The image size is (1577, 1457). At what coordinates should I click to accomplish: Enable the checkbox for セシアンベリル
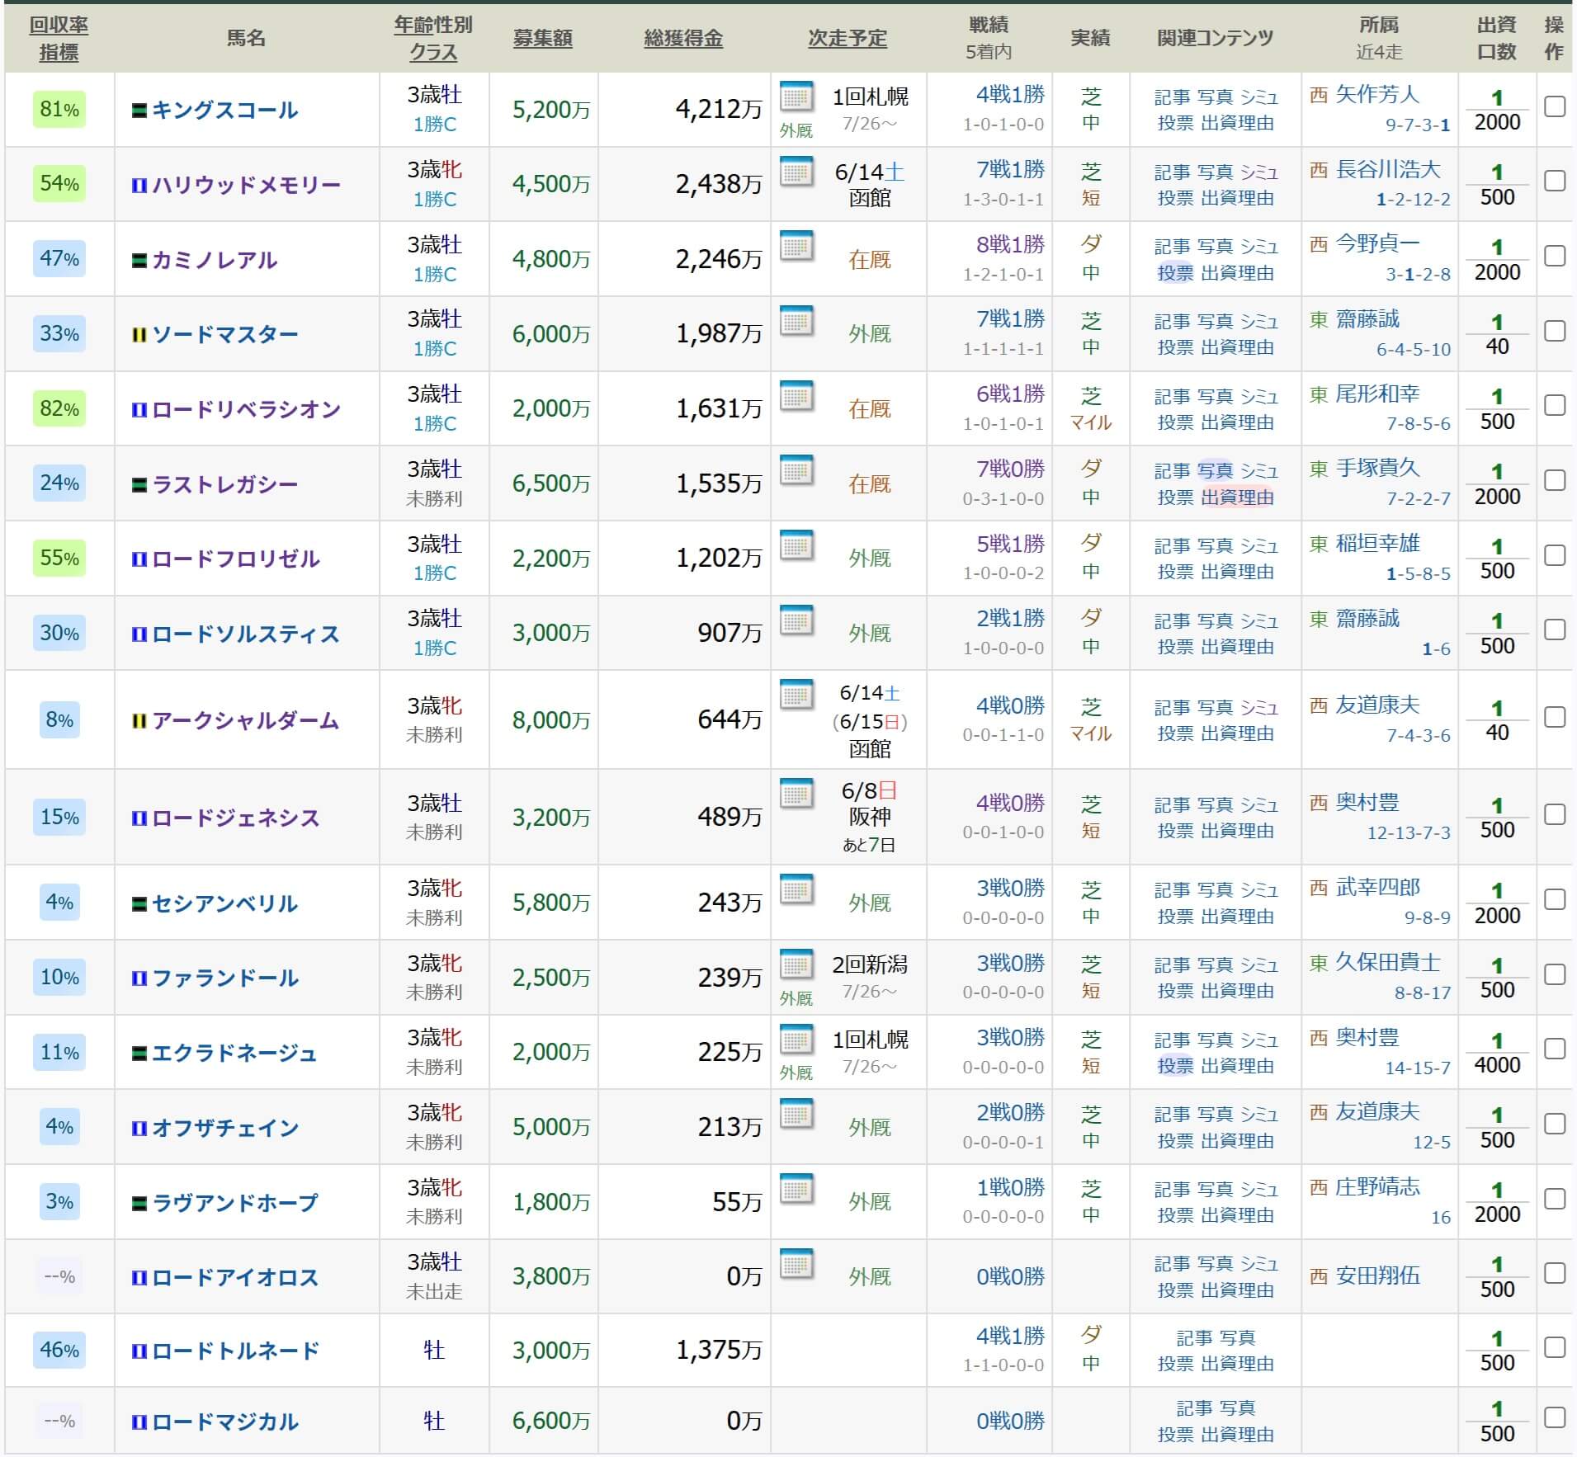tap(1555, 899)
